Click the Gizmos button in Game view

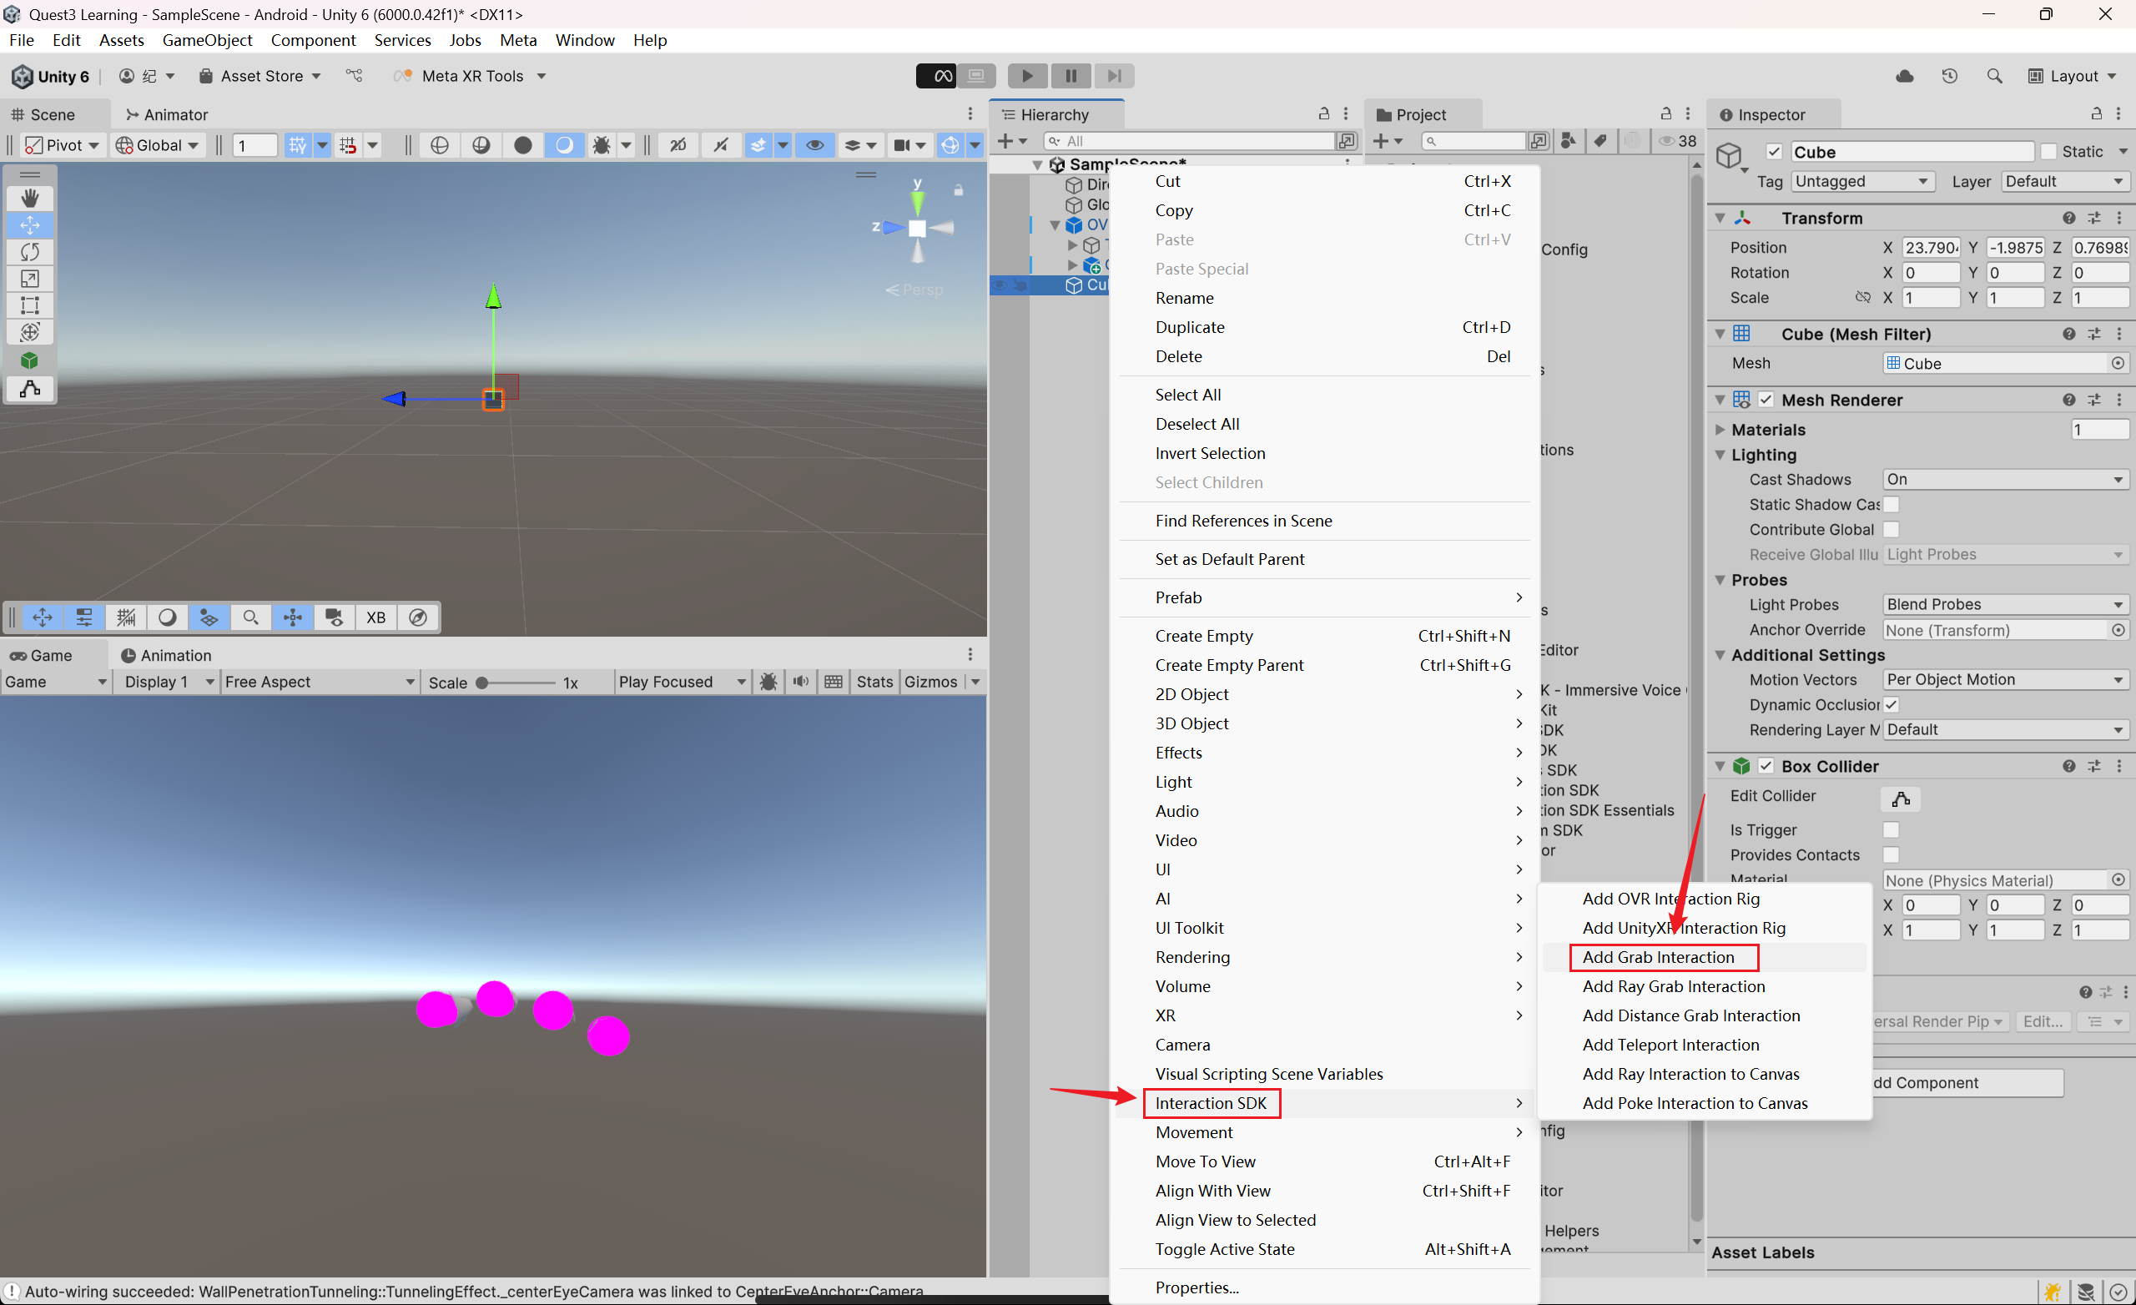(930, 683)
